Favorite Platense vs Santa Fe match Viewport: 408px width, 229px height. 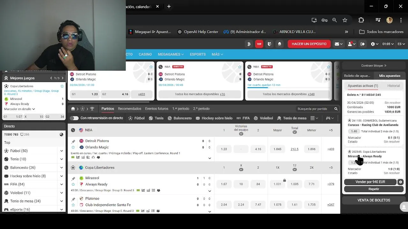click(73, 205)
